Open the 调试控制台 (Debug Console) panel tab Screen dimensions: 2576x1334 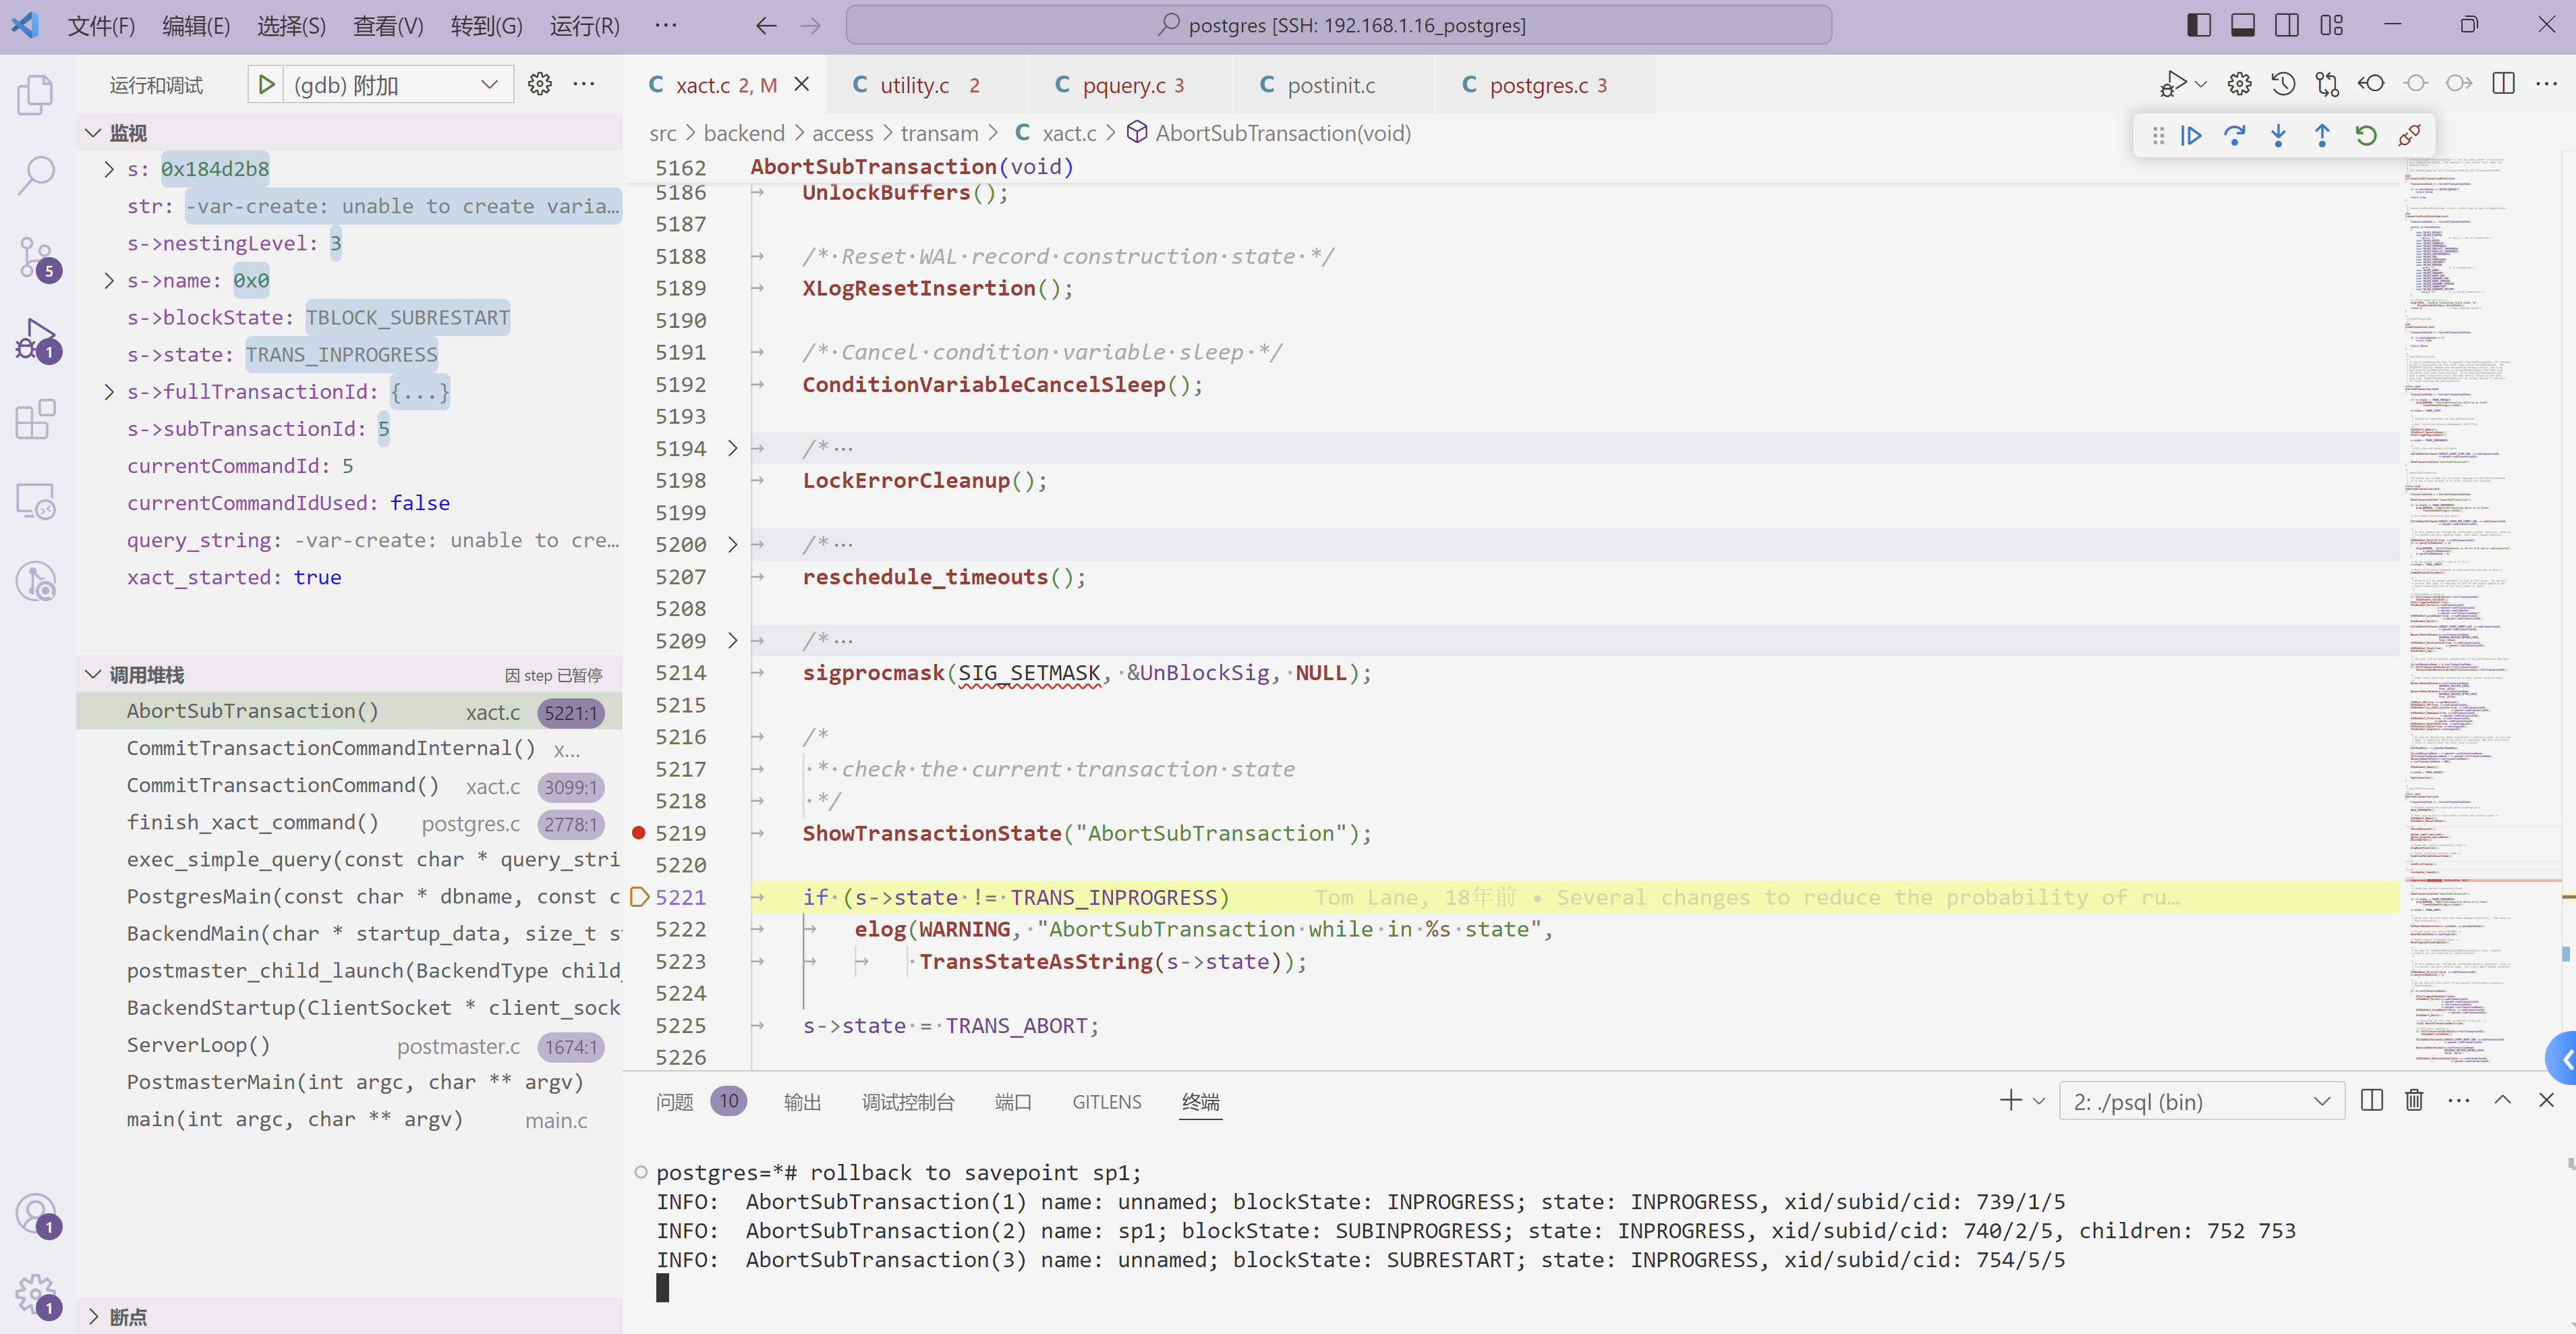[908, 1101]
